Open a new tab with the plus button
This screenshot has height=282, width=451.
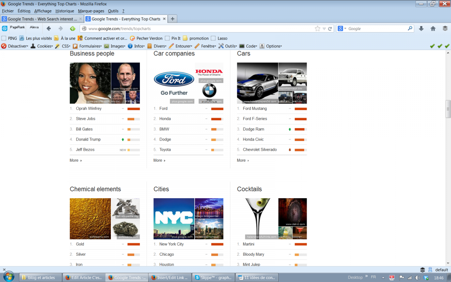tap(173, 19)
